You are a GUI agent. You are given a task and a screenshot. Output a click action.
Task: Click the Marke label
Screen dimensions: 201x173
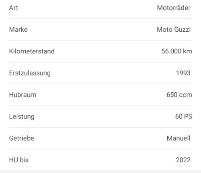[x=18, y=29]
